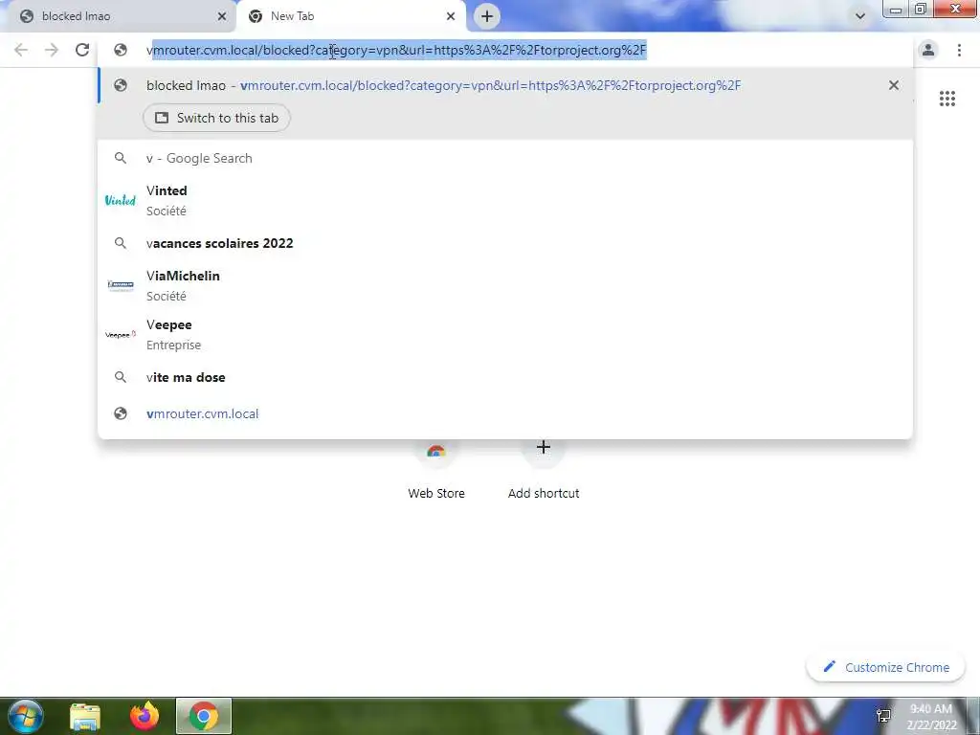Viewport: 980px width, 735px height.
Task: Click 'Switch to this tab' button
Action: 216,118
